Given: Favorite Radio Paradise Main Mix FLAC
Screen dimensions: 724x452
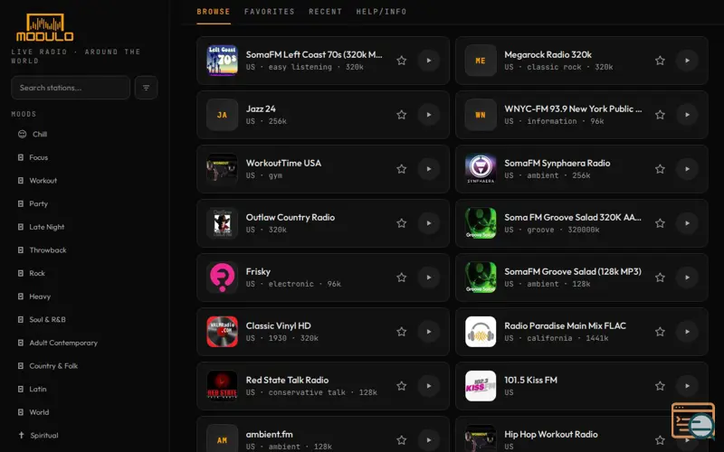Looking at the screenshot, I should (x=661, y=332).
